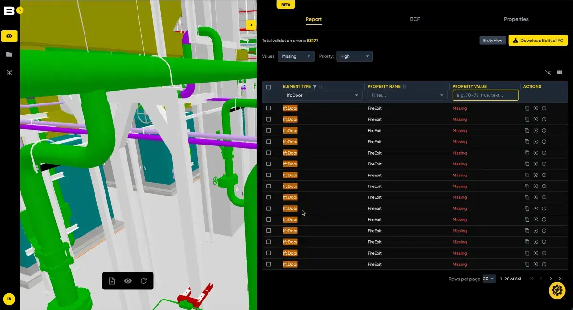Viewport: 573px width, 310px height.
Task: Select the eye viewer icon in sidebar
Action: 9,36
